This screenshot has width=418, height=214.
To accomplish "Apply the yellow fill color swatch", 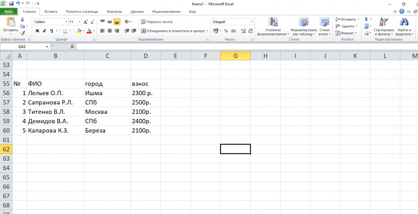I will [x=79, y=31].
